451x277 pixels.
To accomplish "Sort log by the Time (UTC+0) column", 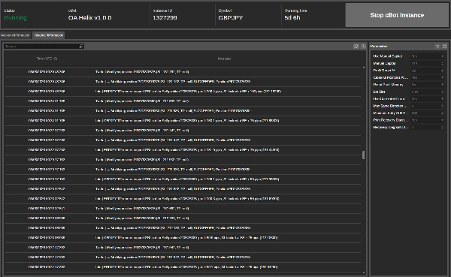I will 47,59.
